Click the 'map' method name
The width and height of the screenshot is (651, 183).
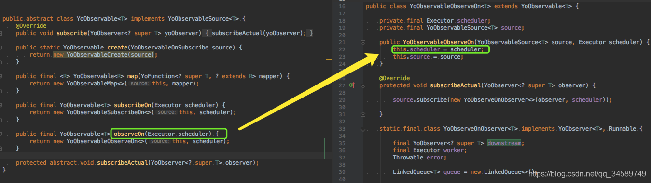click(x=132, y=76)
